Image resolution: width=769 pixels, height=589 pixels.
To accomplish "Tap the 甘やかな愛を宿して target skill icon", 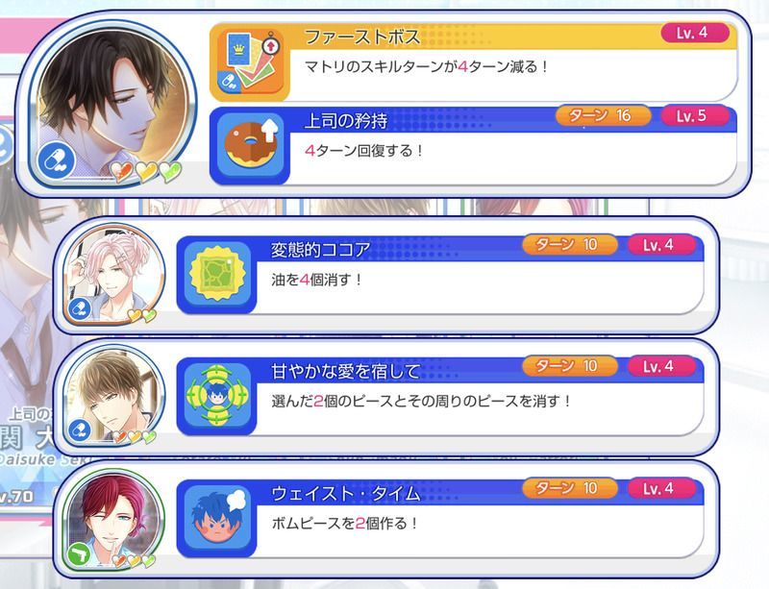I will (217, 395).
